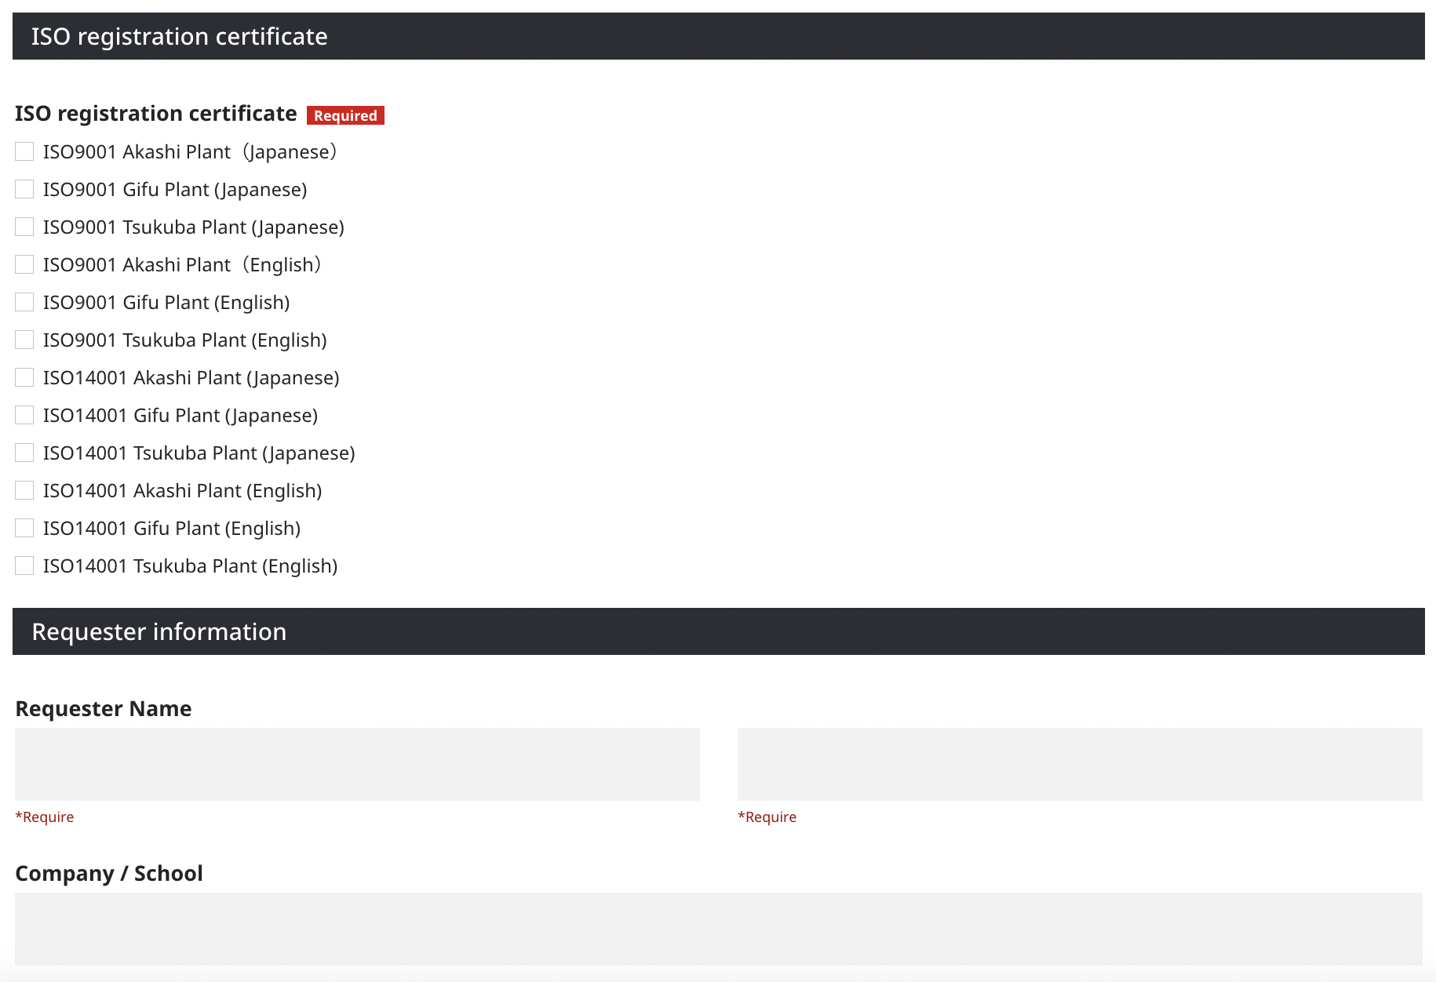Click the Company / School text field
The width and height of the screenshot is (1436, 982).
tap(718, 929)
